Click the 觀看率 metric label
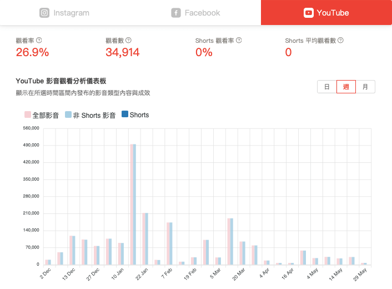This screenshot has height=289, width=392. pos(25,41)
